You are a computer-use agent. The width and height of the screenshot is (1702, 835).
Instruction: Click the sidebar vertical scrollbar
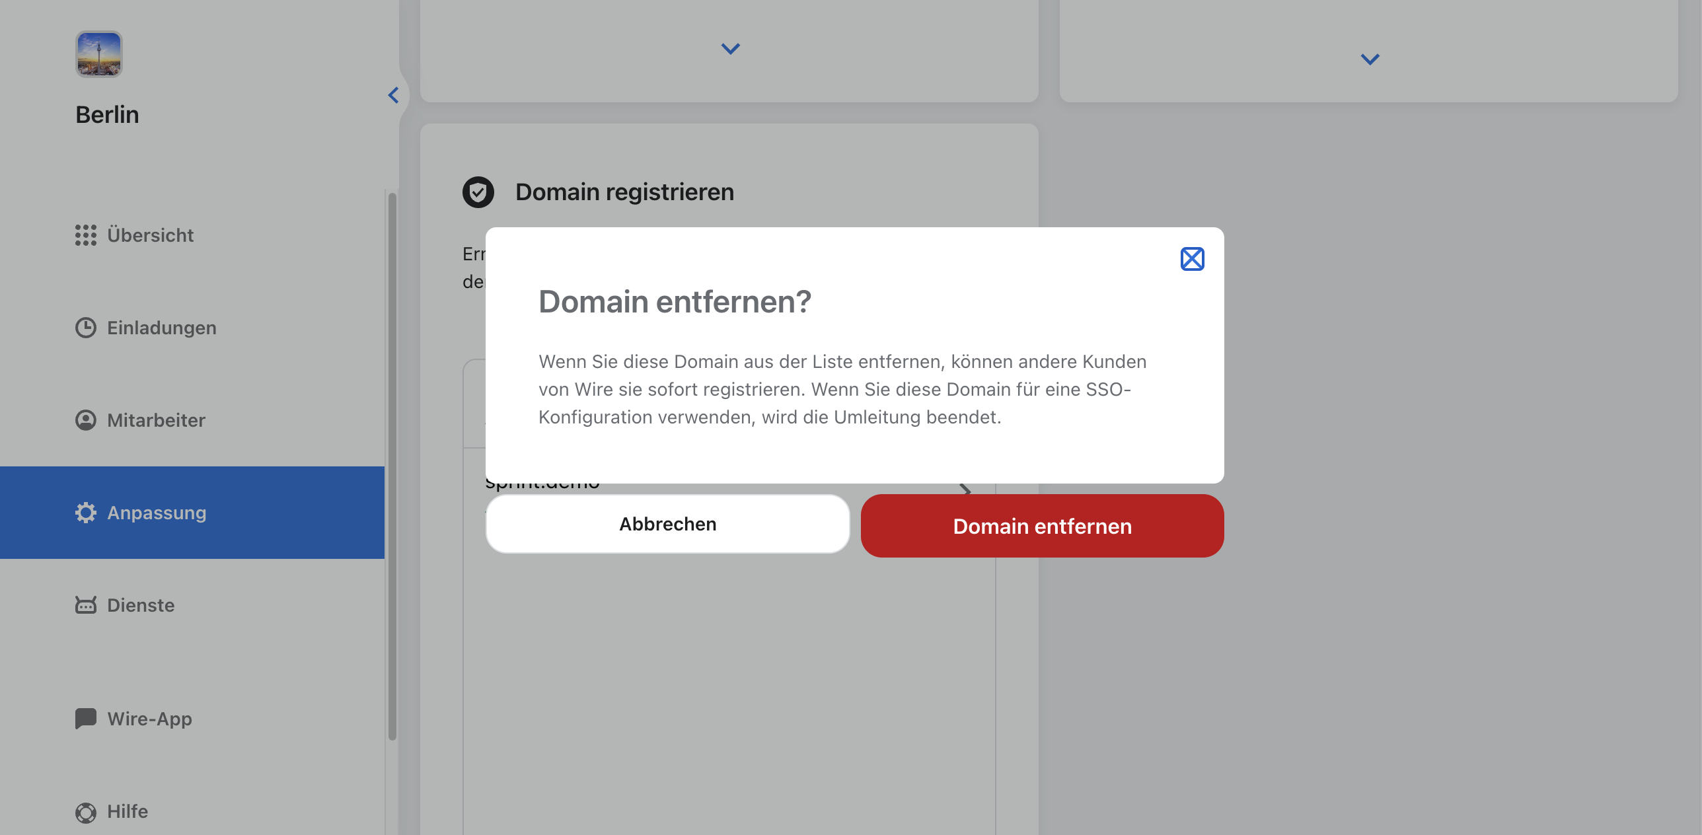pos(392,466)
